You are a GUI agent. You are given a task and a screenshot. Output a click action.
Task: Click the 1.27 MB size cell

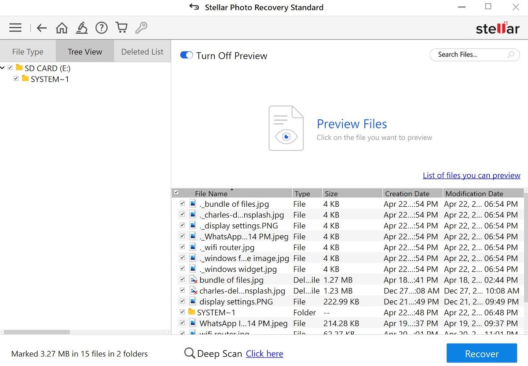(x=338, y=280)
